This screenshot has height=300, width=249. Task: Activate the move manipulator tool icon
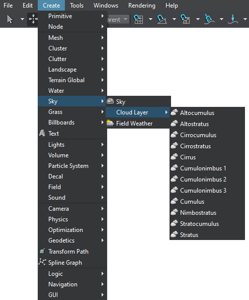(x=33, y=19)
